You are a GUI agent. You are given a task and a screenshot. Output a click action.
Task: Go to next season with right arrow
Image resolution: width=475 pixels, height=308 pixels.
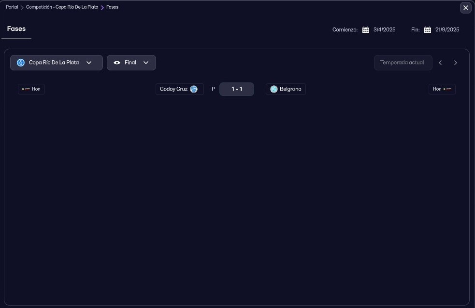pyautogui.click(x=455, y=63)
